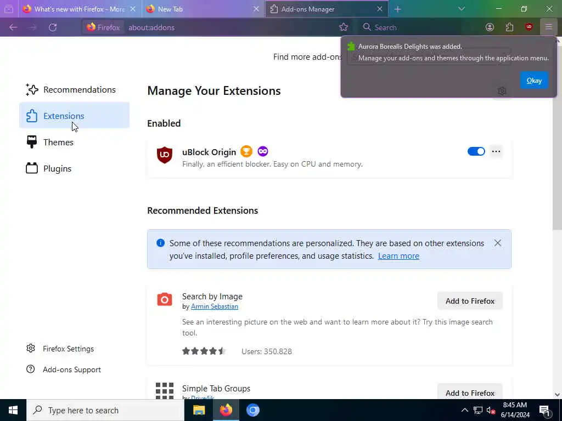Image resolution: width=562 pixels, height=421 pixels.
Task: Reload the current page
Action: click(x=53, y=27)
